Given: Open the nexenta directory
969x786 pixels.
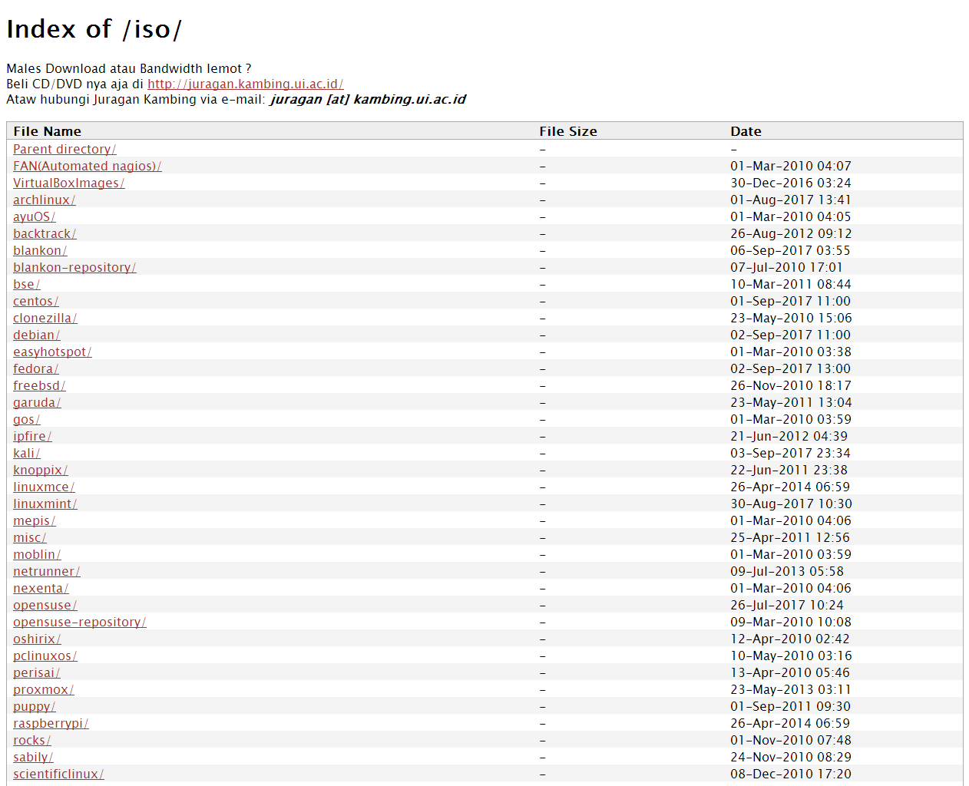Looking at the screenshot, I should [41, 588].
